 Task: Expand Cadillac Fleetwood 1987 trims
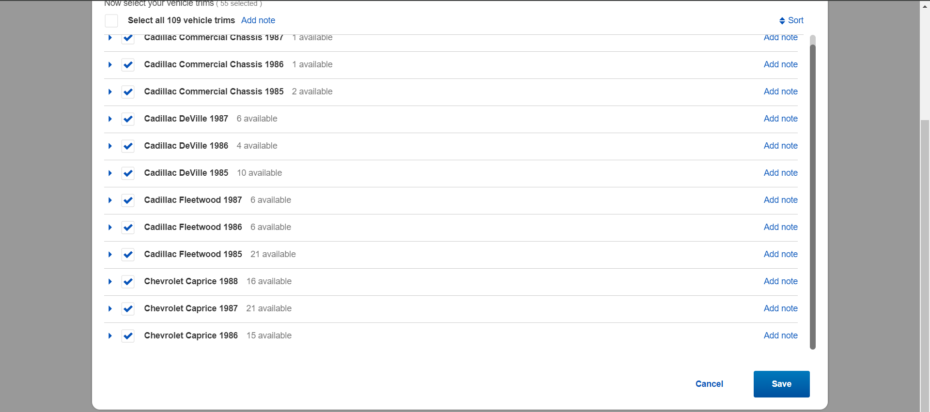point(110,200)
